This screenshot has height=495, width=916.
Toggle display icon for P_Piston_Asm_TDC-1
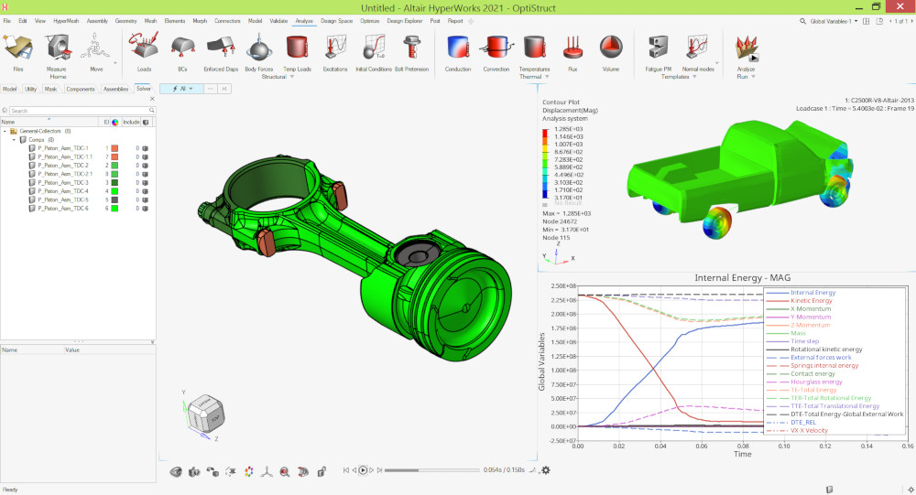145,148
